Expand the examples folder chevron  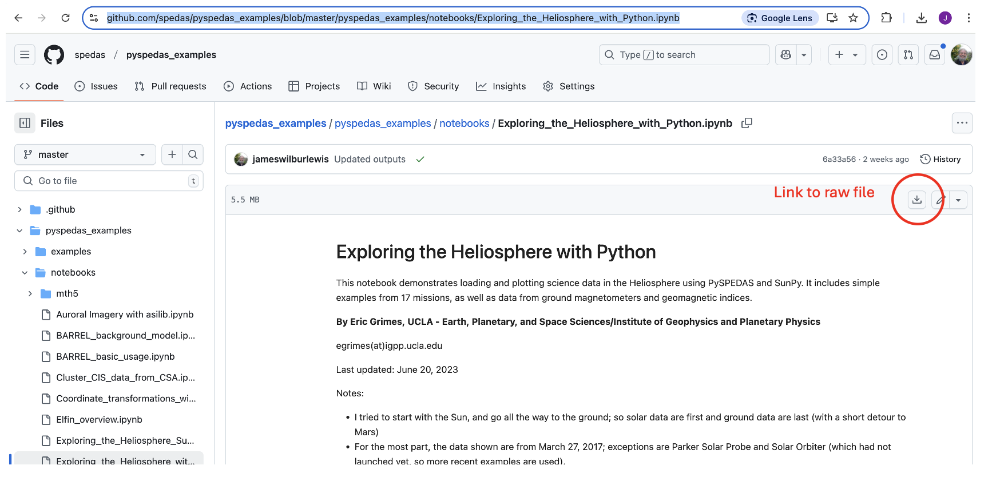coord(25,252)
